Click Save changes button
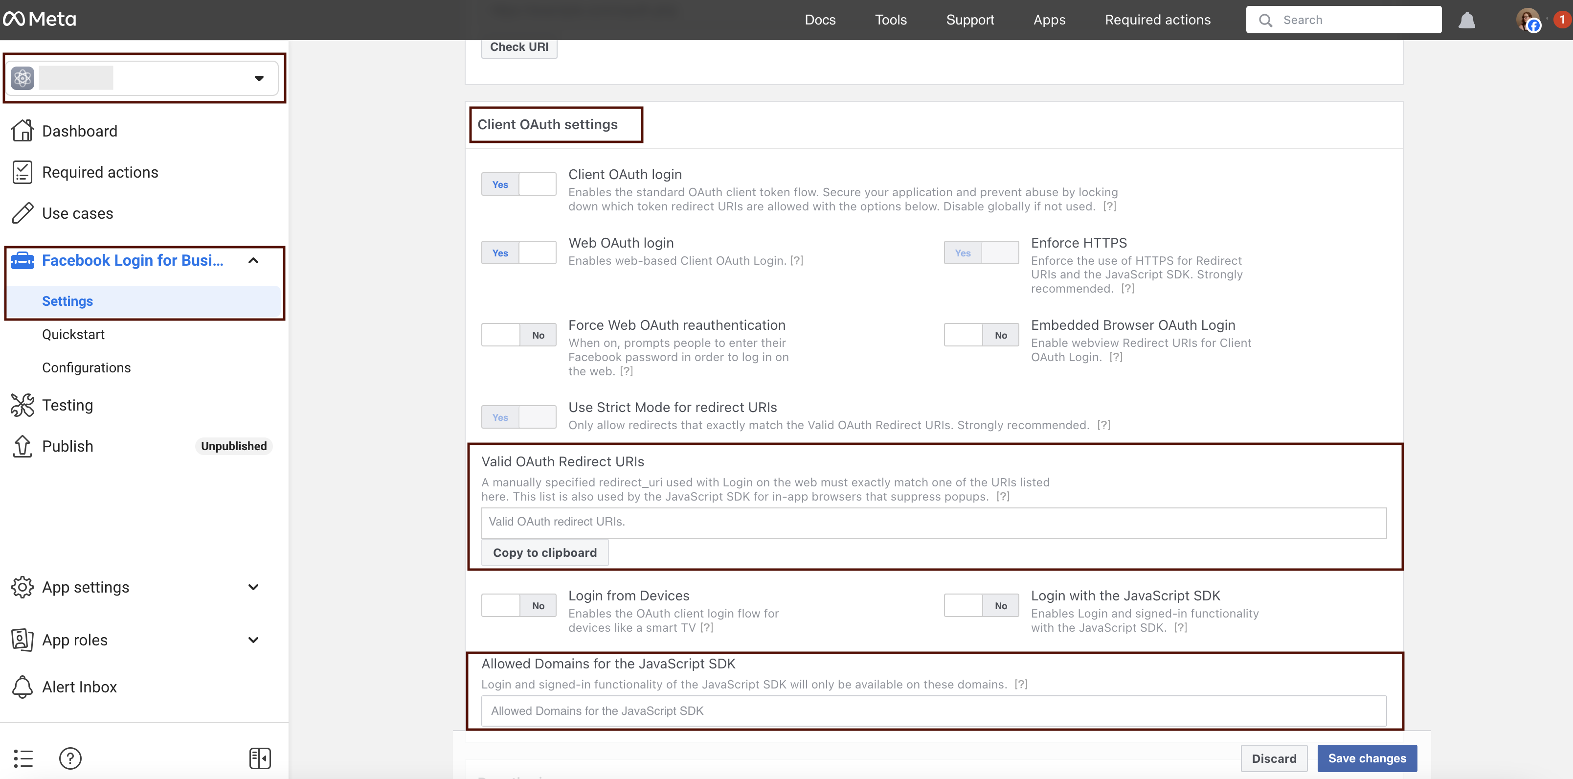The height and width of the screenshot is (779, 1573). point(1367,758)
